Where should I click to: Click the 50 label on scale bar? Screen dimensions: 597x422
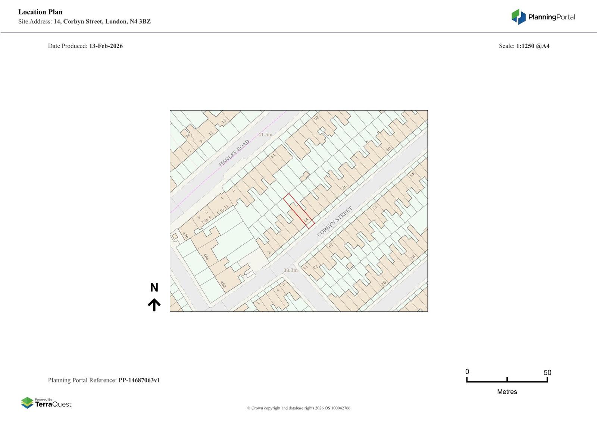[x=547, y=372]
